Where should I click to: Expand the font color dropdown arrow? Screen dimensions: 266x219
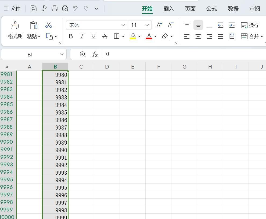coord(155,36)
